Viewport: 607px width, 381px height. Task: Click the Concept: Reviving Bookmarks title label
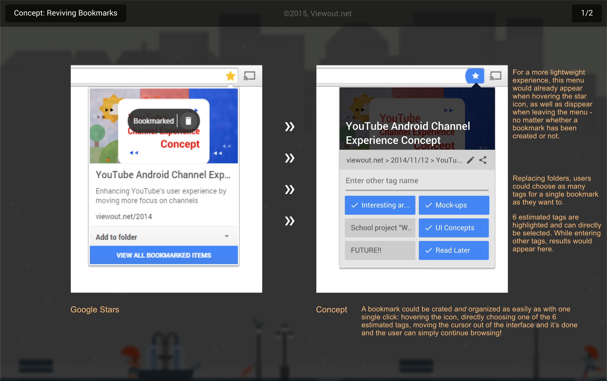coord(65,13)
